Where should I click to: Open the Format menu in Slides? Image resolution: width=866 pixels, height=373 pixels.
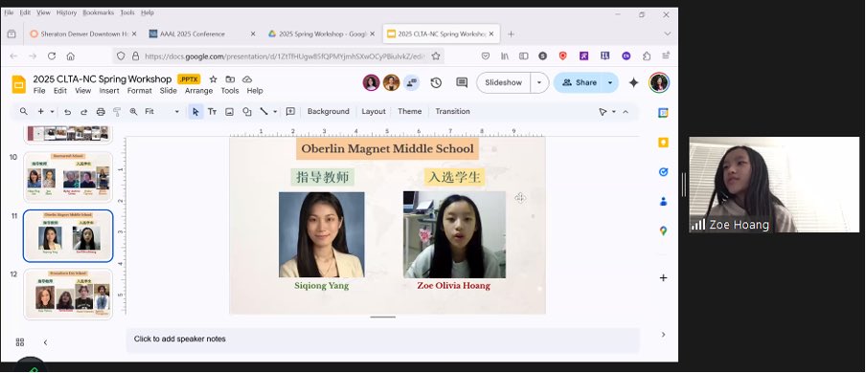(139, 91)
